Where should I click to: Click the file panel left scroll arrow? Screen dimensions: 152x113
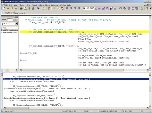tap(2, 70)
